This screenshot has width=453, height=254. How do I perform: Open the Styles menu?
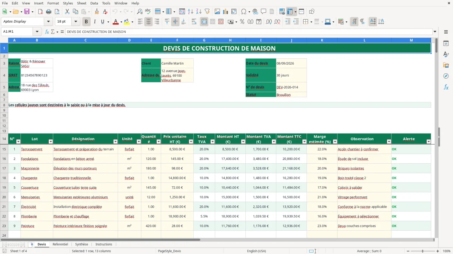[x=68, y=3]
